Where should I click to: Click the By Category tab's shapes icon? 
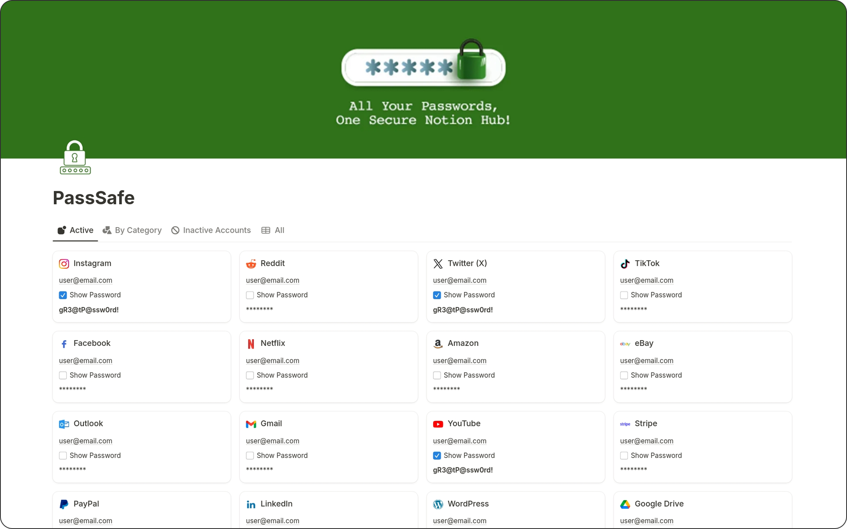pos(107,230)
